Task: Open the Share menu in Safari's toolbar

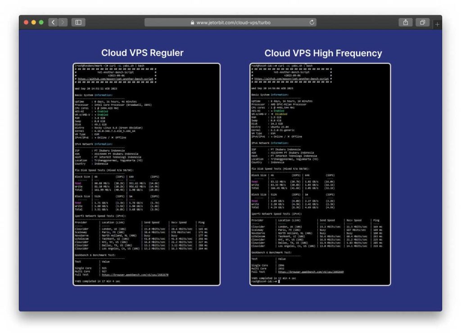Action: tap(406, 22)
